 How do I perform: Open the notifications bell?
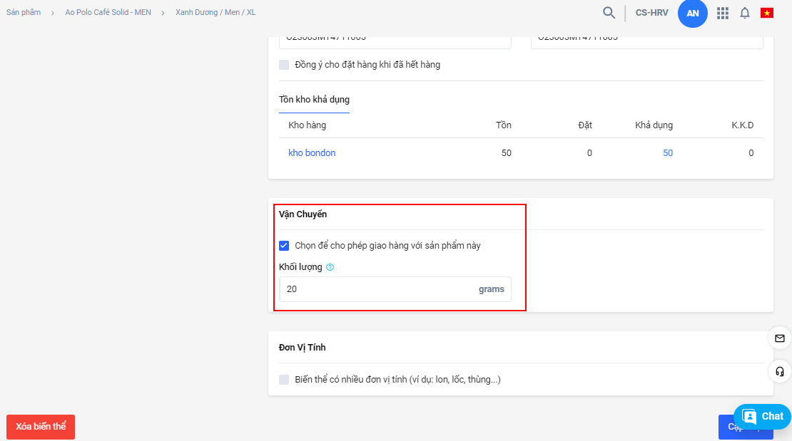pyautogui.click(x=744, y=13)
